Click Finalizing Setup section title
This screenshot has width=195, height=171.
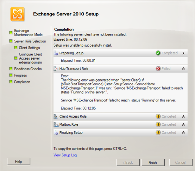[x=71, y=133]
